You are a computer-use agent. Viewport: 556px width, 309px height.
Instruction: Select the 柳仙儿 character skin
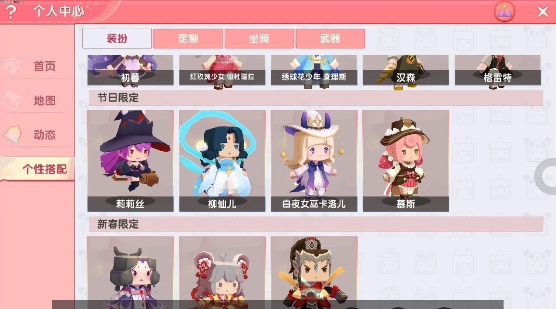point(222,161)
